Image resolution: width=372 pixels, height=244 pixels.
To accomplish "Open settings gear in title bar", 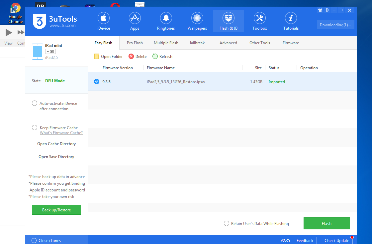I will 327,10.
